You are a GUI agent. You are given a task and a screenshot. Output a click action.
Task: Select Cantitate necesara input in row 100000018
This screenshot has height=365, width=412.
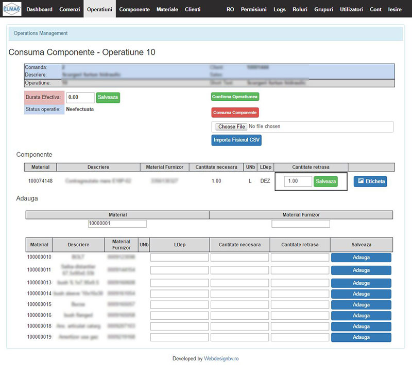pyautogui.click(x=239, y=326)
